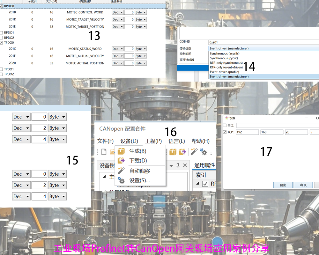
Task: Collapse the RP row expander under 索引
Action: click(197, 183)
